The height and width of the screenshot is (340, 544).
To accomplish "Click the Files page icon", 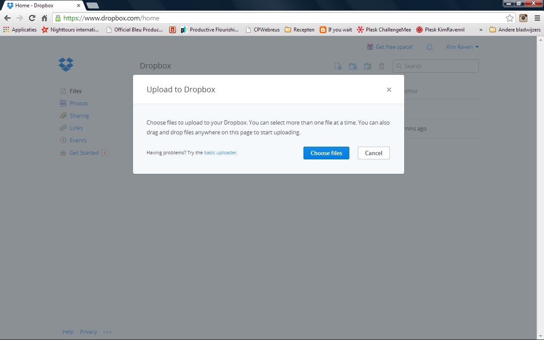I will click(x=63, y=91).
